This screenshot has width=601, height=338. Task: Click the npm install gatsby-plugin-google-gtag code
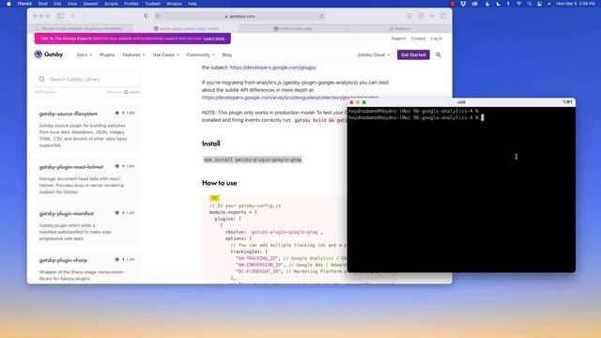pos(253,160)
